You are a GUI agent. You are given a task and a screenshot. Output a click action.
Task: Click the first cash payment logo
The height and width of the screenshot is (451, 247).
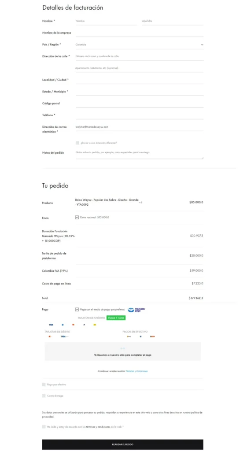click(x=129, y=336)
